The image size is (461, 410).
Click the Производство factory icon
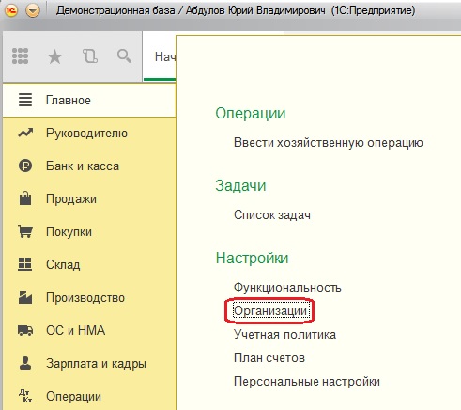click(x=25, y=297)
